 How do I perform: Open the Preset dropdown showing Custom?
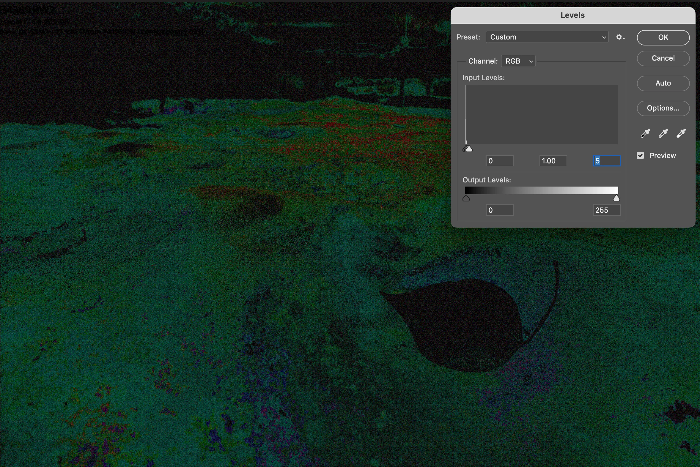(547, 37)
